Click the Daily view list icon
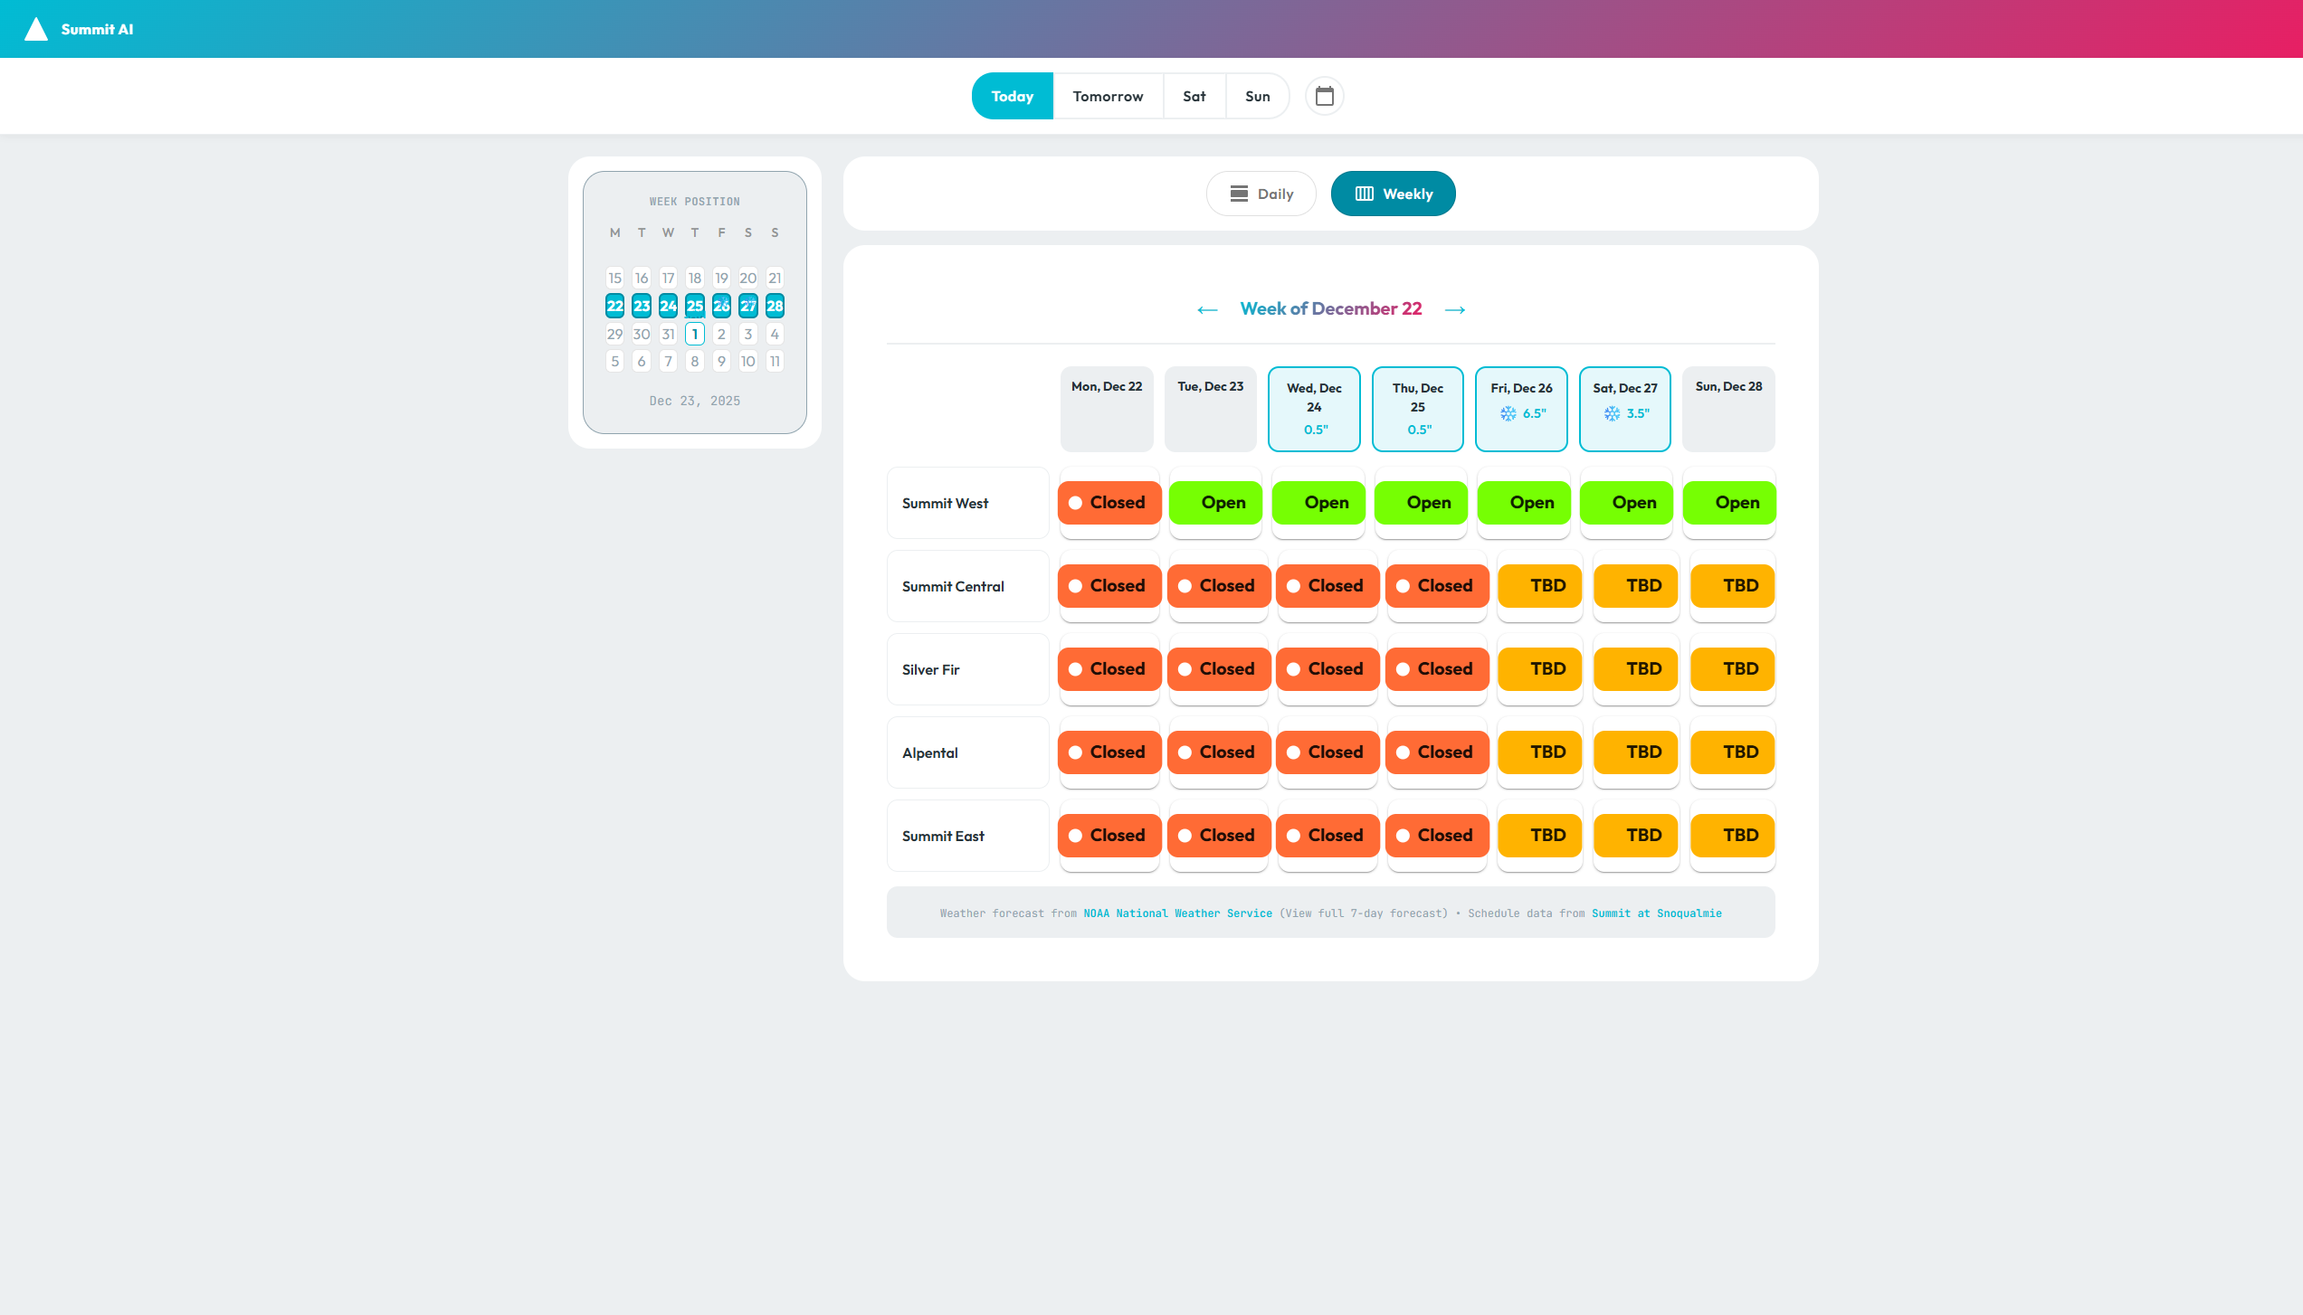Viewport: 2303px width, 1315px height. pos(1239,194)
